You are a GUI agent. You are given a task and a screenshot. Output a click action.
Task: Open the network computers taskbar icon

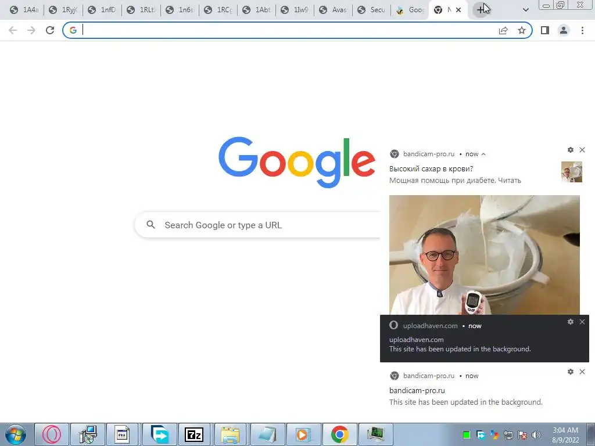coord(88,434)
